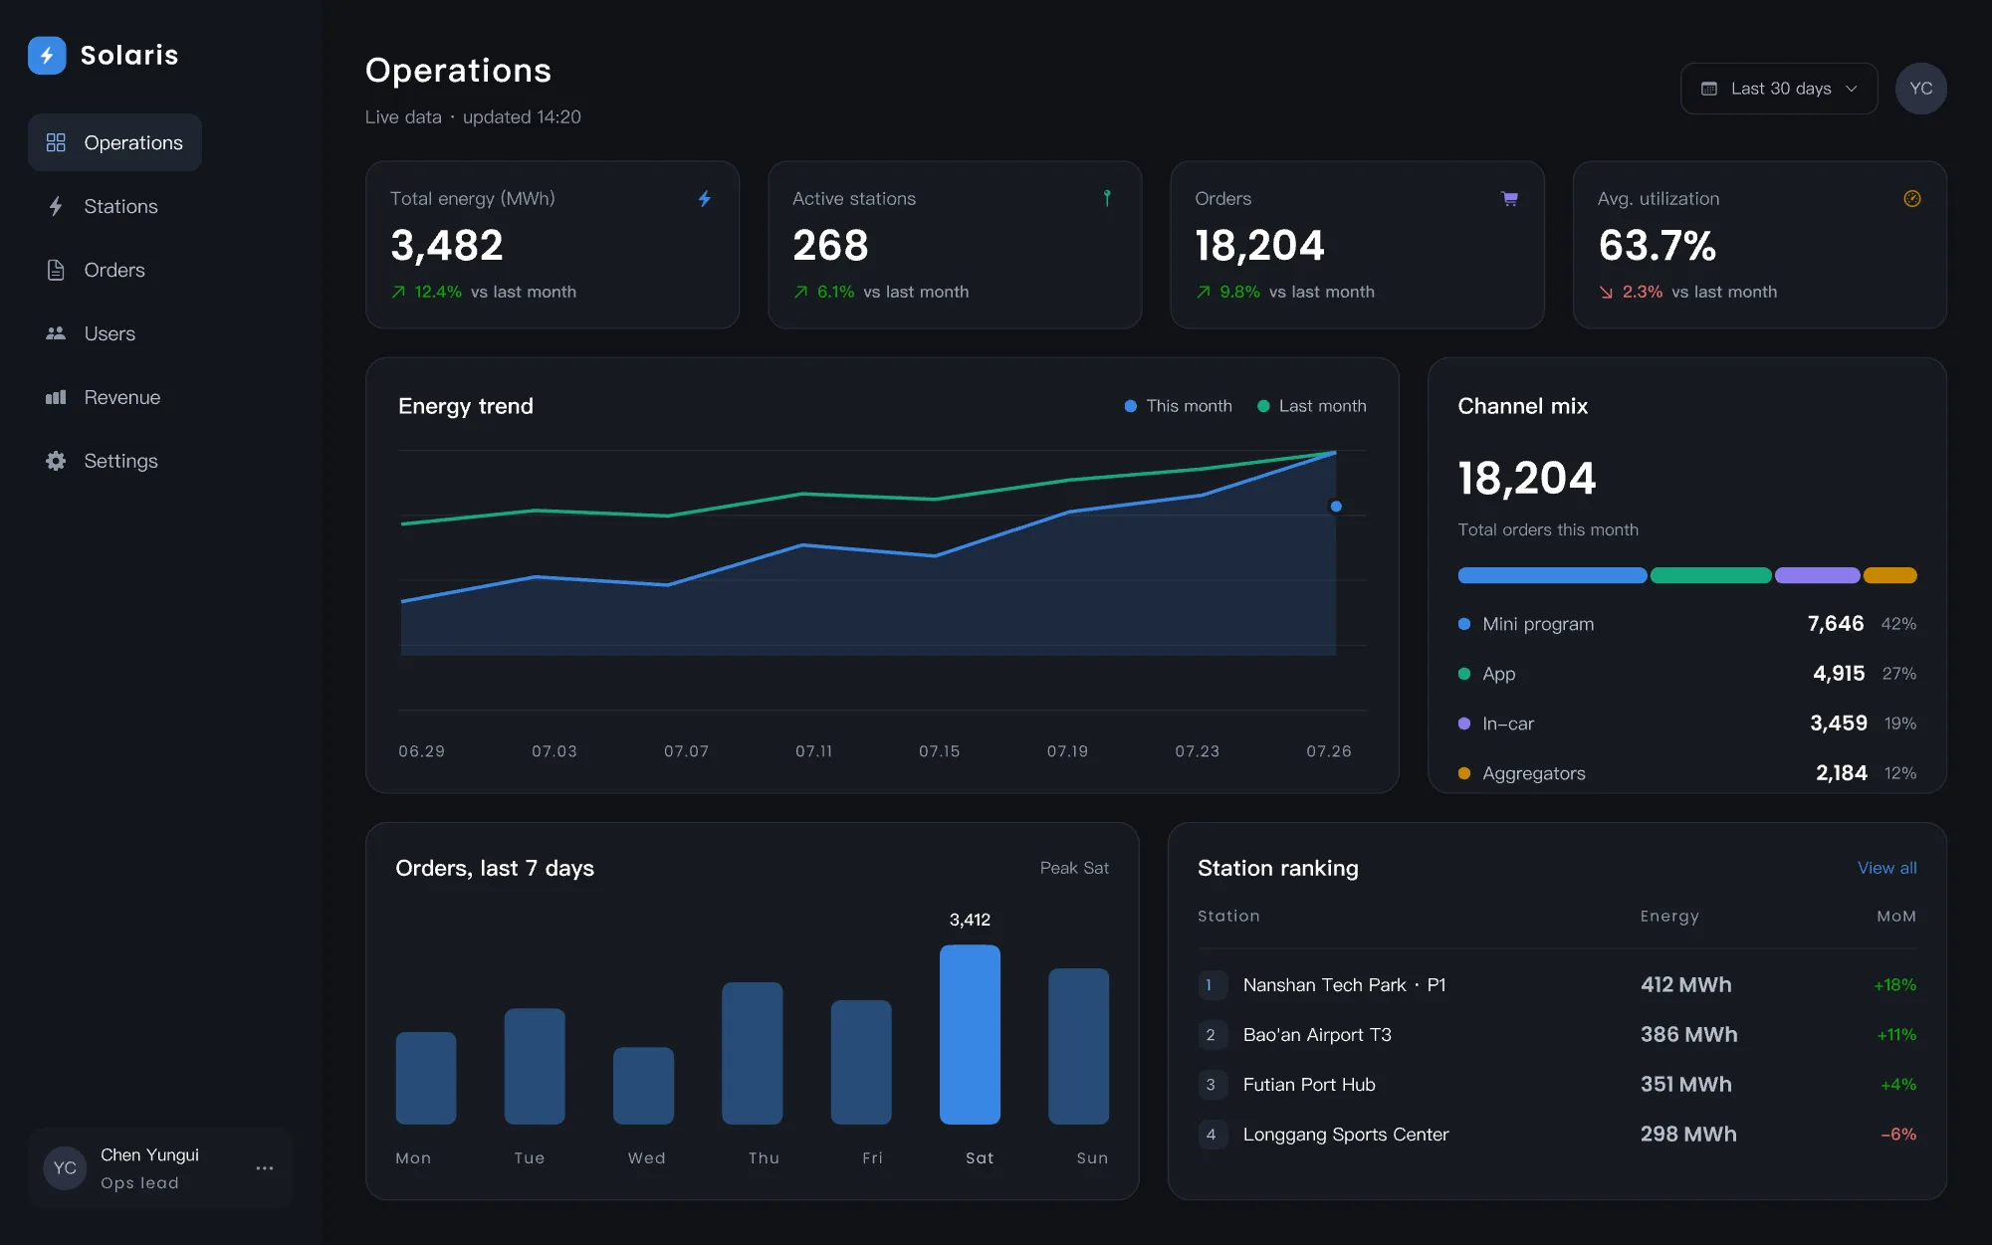Click the highlighted Sat bar in orders chart
1992x1245 pixels.
click(x=970, y=1034)
